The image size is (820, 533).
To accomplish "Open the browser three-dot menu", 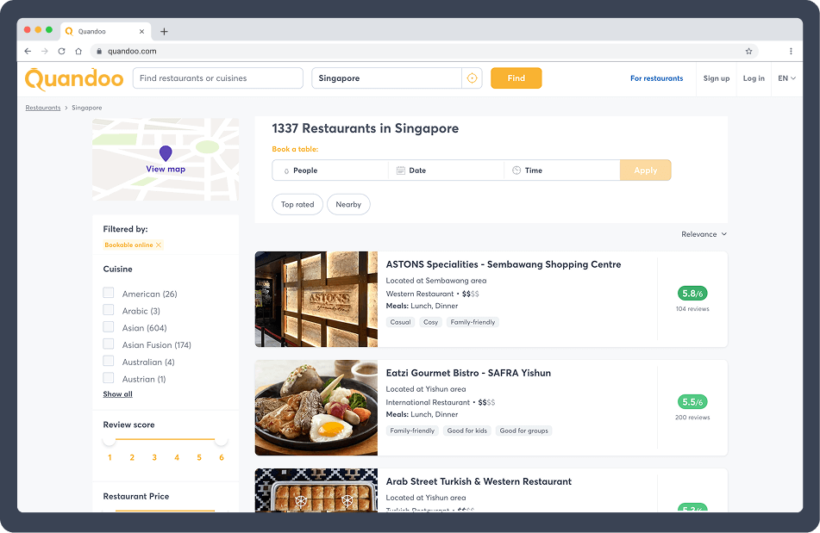I will coord(791,52).
